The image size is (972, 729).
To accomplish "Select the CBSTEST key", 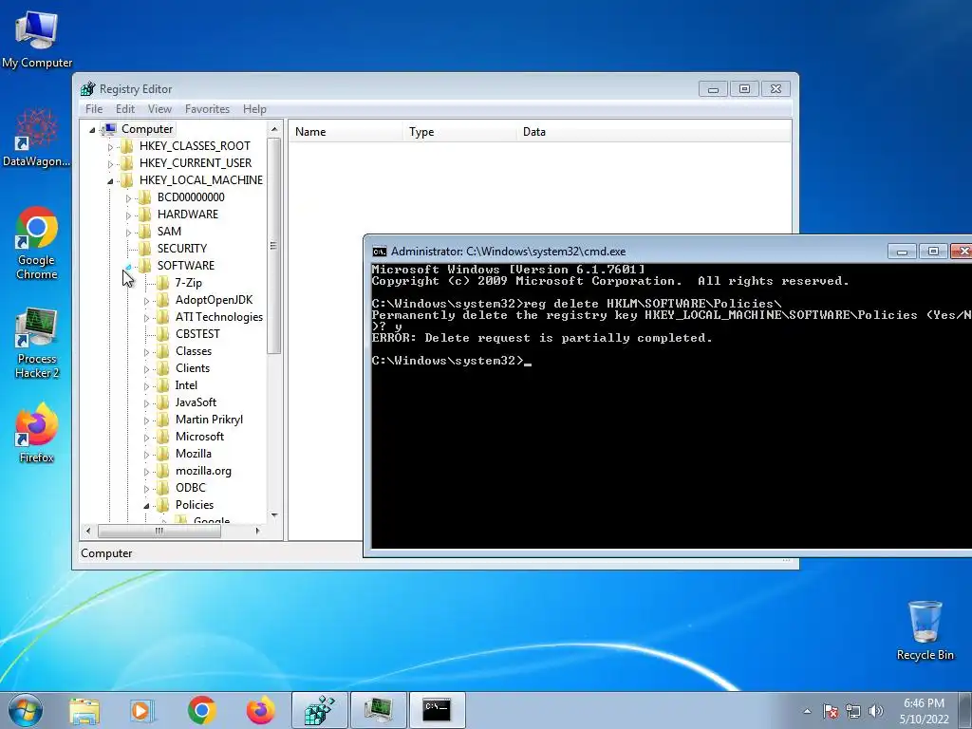I will pos(197,334).
